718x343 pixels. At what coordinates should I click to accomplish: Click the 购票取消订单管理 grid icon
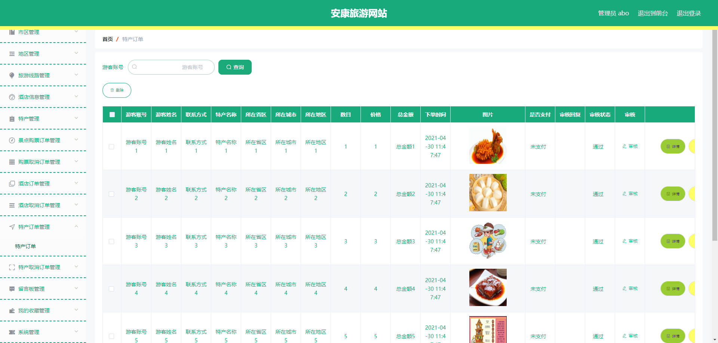(12, 162)
